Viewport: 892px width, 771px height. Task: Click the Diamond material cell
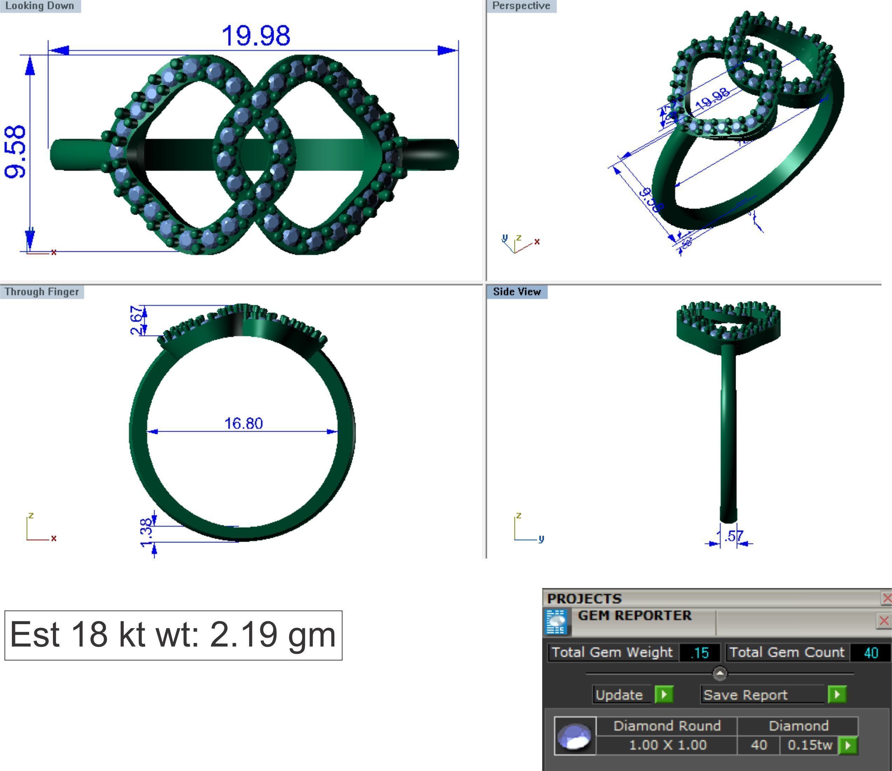(x=798, y=726)
